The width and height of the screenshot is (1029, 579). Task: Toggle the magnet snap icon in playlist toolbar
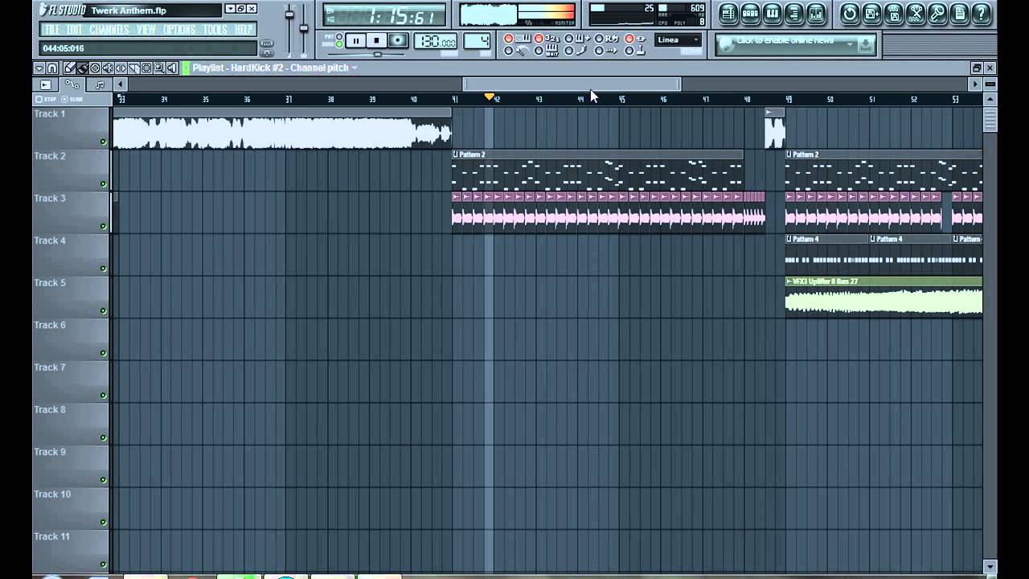tap(52, 68)
